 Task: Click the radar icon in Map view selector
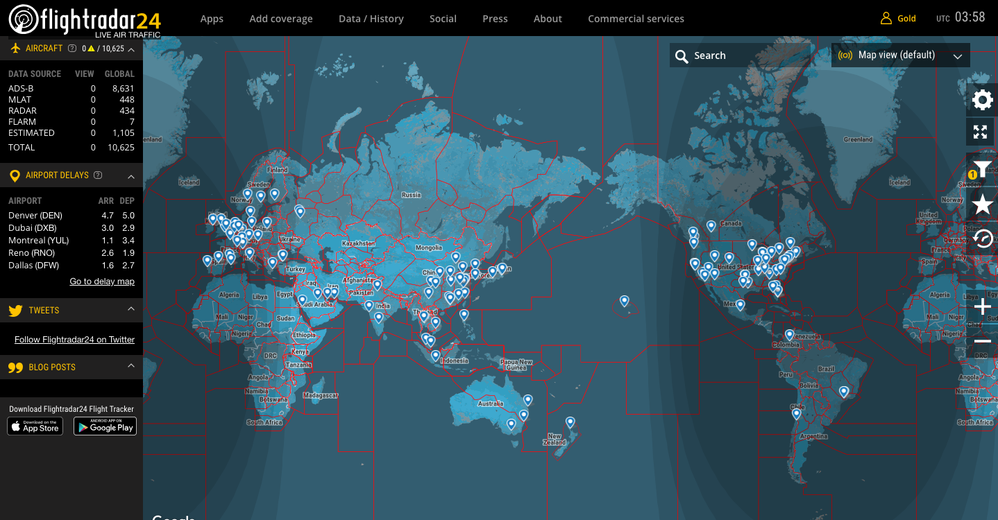pyautogui.click(x=845, y=55)
